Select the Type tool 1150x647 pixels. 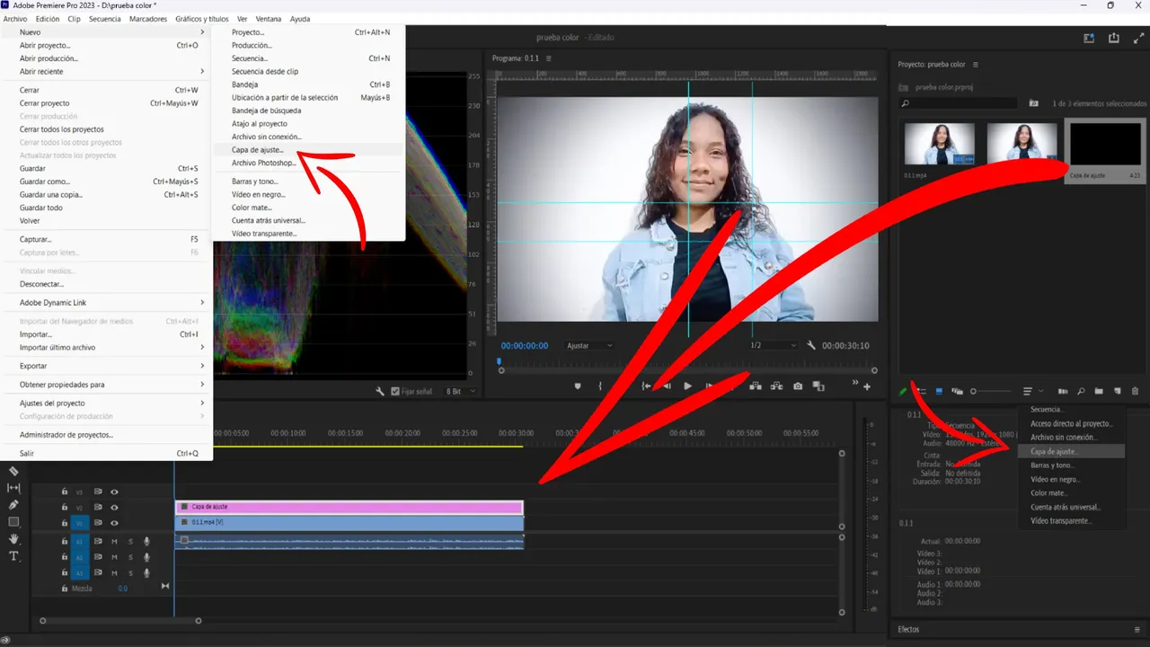point(13,556)
